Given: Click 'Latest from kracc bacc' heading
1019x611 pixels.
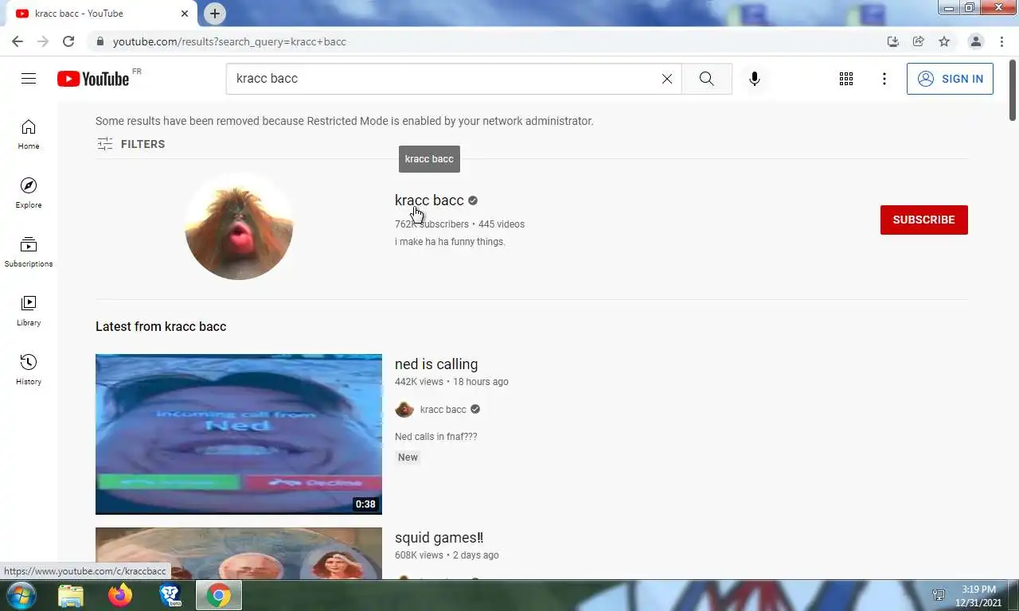Looking at the screenshot, I should [161, 327].
